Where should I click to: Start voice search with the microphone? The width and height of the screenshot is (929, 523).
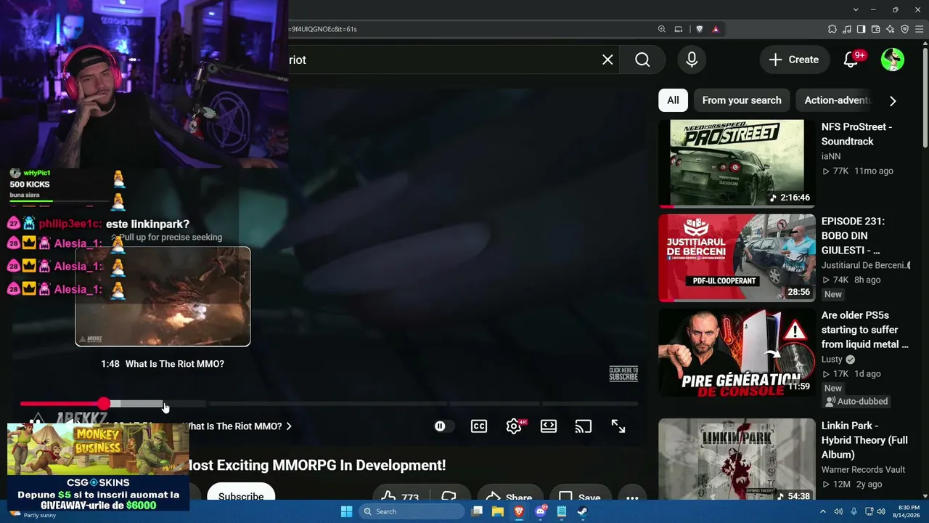[x=692, y=60]
